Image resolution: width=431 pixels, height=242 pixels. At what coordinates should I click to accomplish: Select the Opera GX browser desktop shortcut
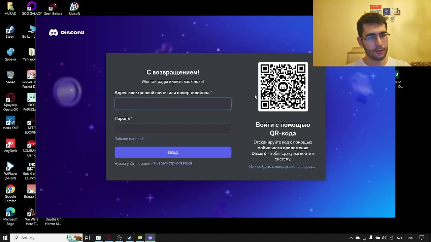click(10, 103)
